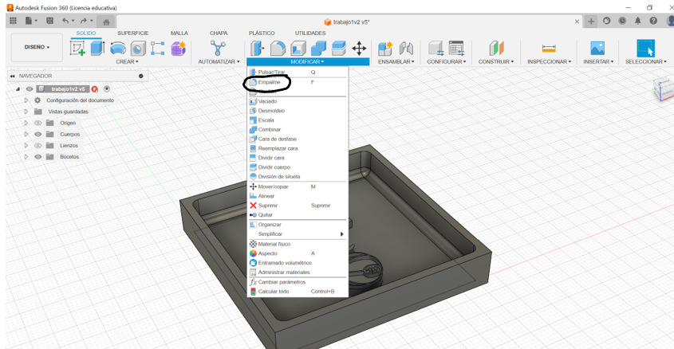Select the New Component tool

[x=385, y=48]
